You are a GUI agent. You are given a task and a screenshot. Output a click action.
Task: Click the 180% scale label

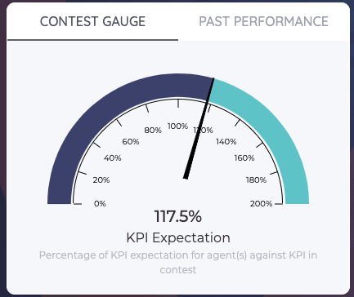(256, 180)
